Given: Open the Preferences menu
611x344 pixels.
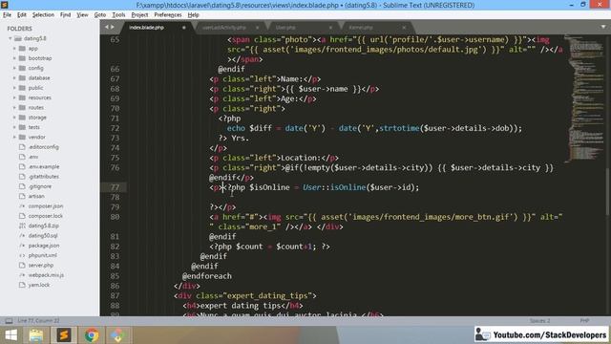Looking at the screenshot, I should 168,15.
